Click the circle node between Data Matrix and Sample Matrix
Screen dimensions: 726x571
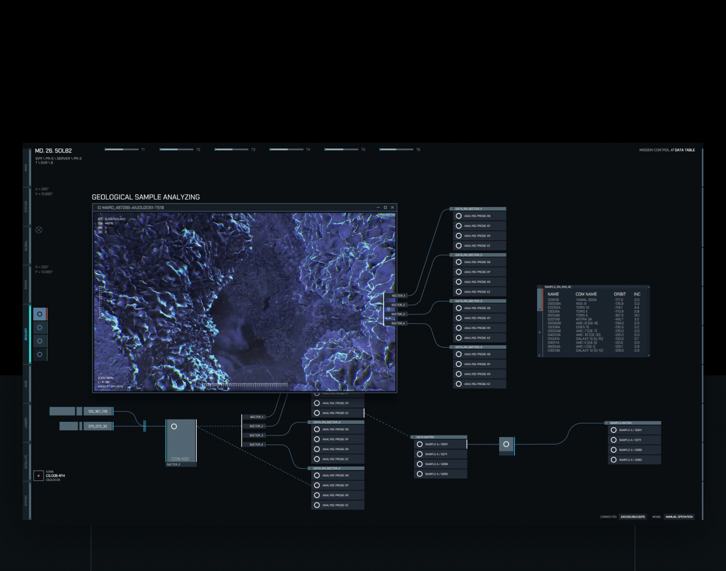[506, 444]
